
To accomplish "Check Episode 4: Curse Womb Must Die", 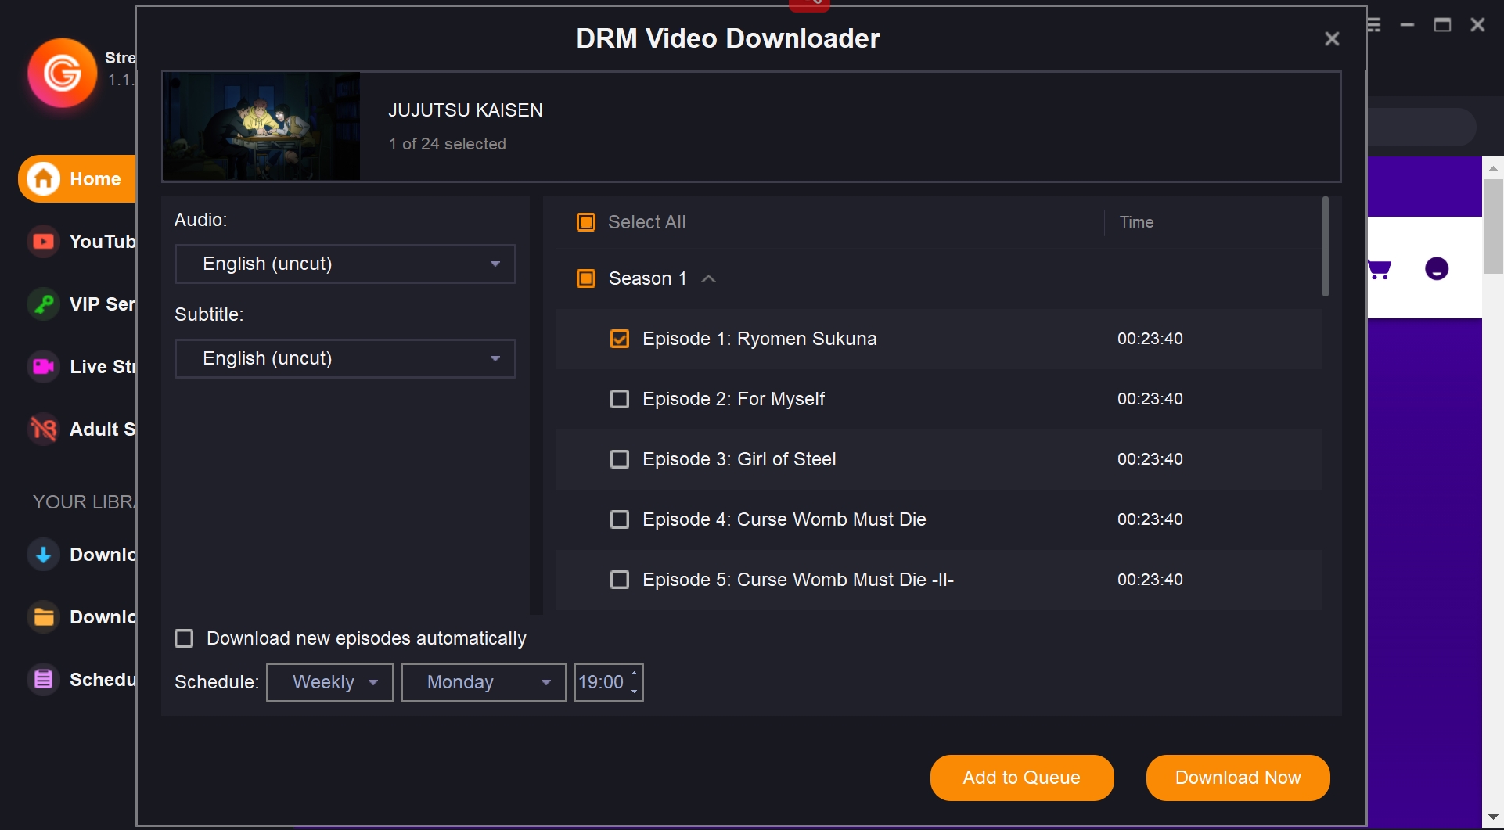I will point(620,519).
